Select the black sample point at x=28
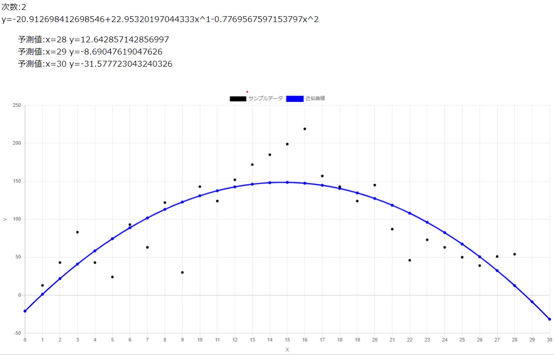This screenshot has height=355, width=554. pos(514,254)
